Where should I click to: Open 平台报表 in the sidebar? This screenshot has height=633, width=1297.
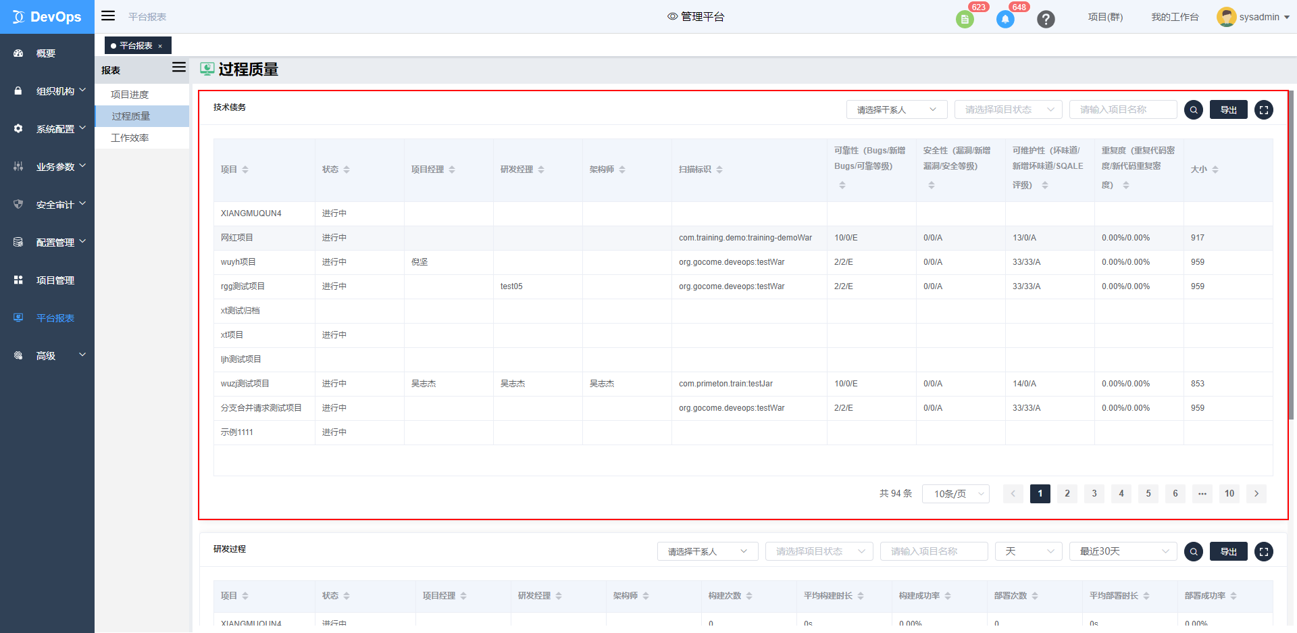pos(47,318)
